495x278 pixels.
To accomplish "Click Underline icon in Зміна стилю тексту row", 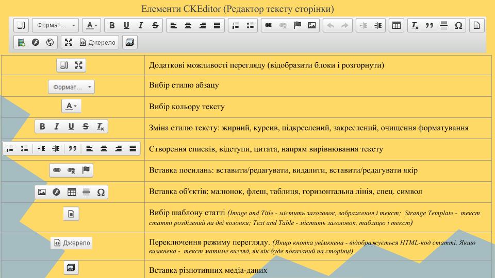I will click(71, 127).
